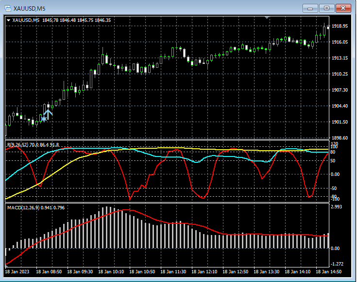The image size is (357, 282).
Task: Minimize the XAUUSD,M5 chart window
Action: pos(311,8)
